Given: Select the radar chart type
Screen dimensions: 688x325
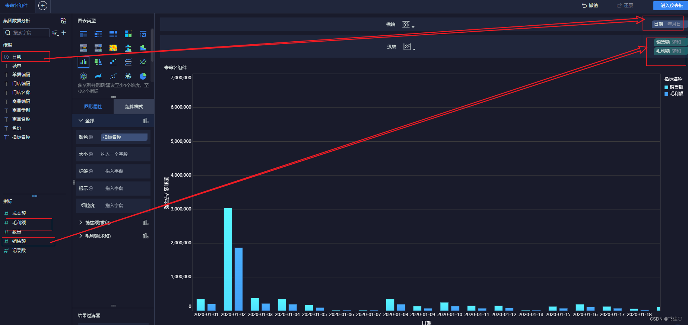Looking at the screenshot, I should 83,76.
